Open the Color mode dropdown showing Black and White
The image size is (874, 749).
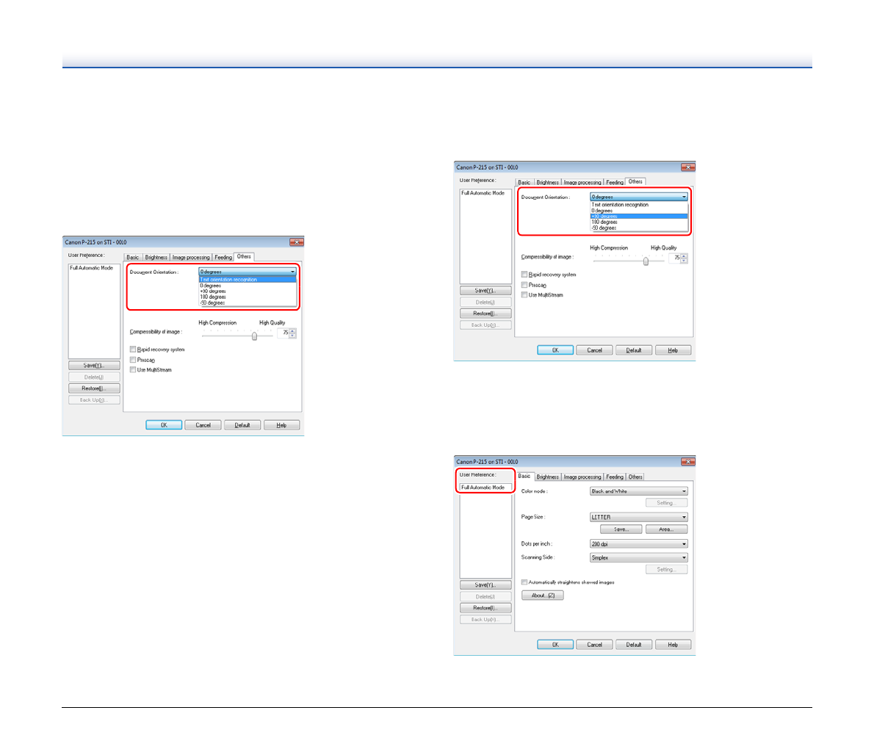coord(639,491)
